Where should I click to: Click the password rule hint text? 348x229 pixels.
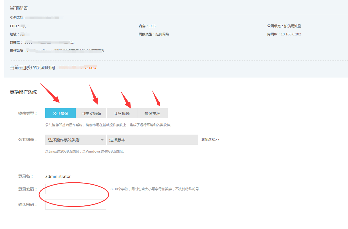click(x=154, y=189)
